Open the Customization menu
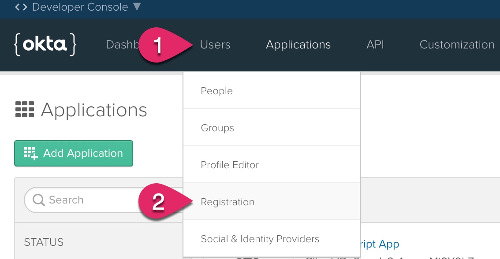500x259 pixels. (x=457, y=44)
